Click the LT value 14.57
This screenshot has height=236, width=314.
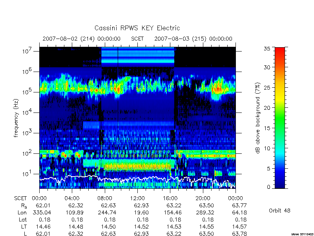239,227
